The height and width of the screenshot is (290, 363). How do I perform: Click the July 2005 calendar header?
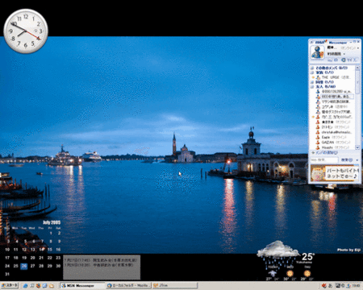click(52, 222)
